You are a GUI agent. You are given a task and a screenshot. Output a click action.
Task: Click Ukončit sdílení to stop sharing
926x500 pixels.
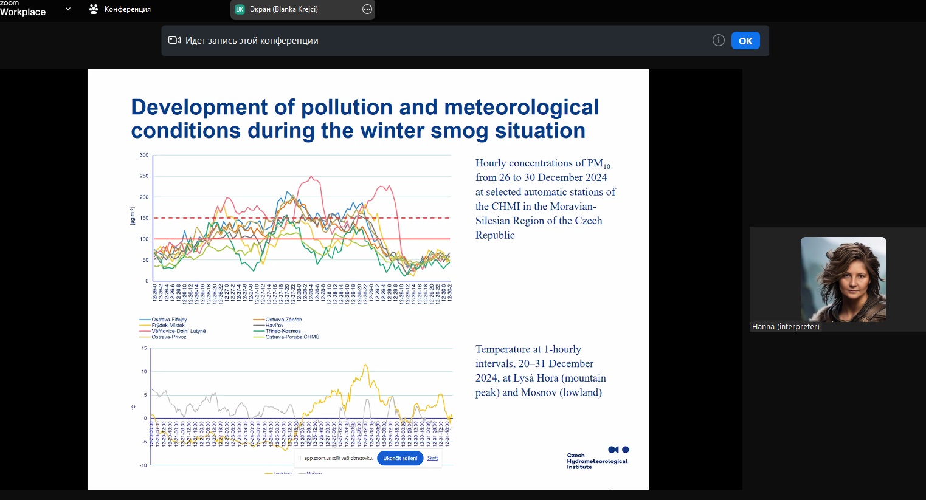click(x=400, y=458)
